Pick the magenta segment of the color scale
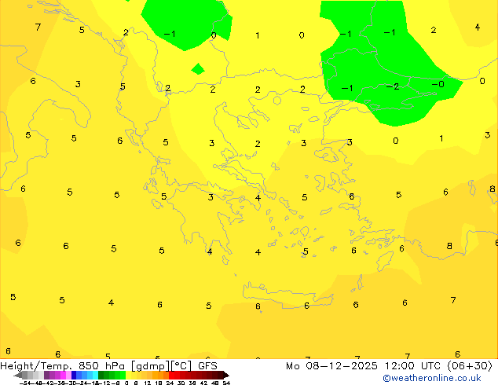This screenshot has height=385, width=498. (x=63, y=375)
